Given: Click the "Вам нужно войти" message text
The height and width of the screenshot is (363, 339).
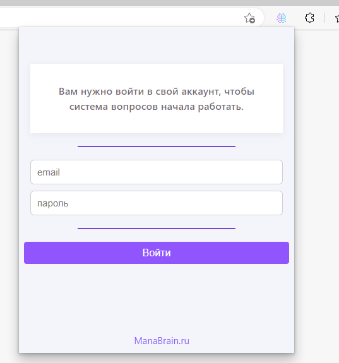Looking at the screenshot, I should [x=157, y=99].
